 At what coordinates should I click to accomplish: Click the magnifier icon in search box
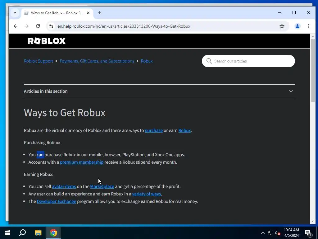click(209, 61)
